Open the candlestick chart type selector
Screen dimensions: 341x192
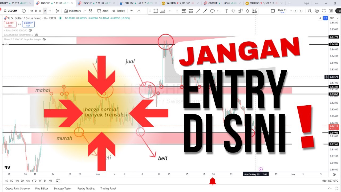click(x=57, y=11)
